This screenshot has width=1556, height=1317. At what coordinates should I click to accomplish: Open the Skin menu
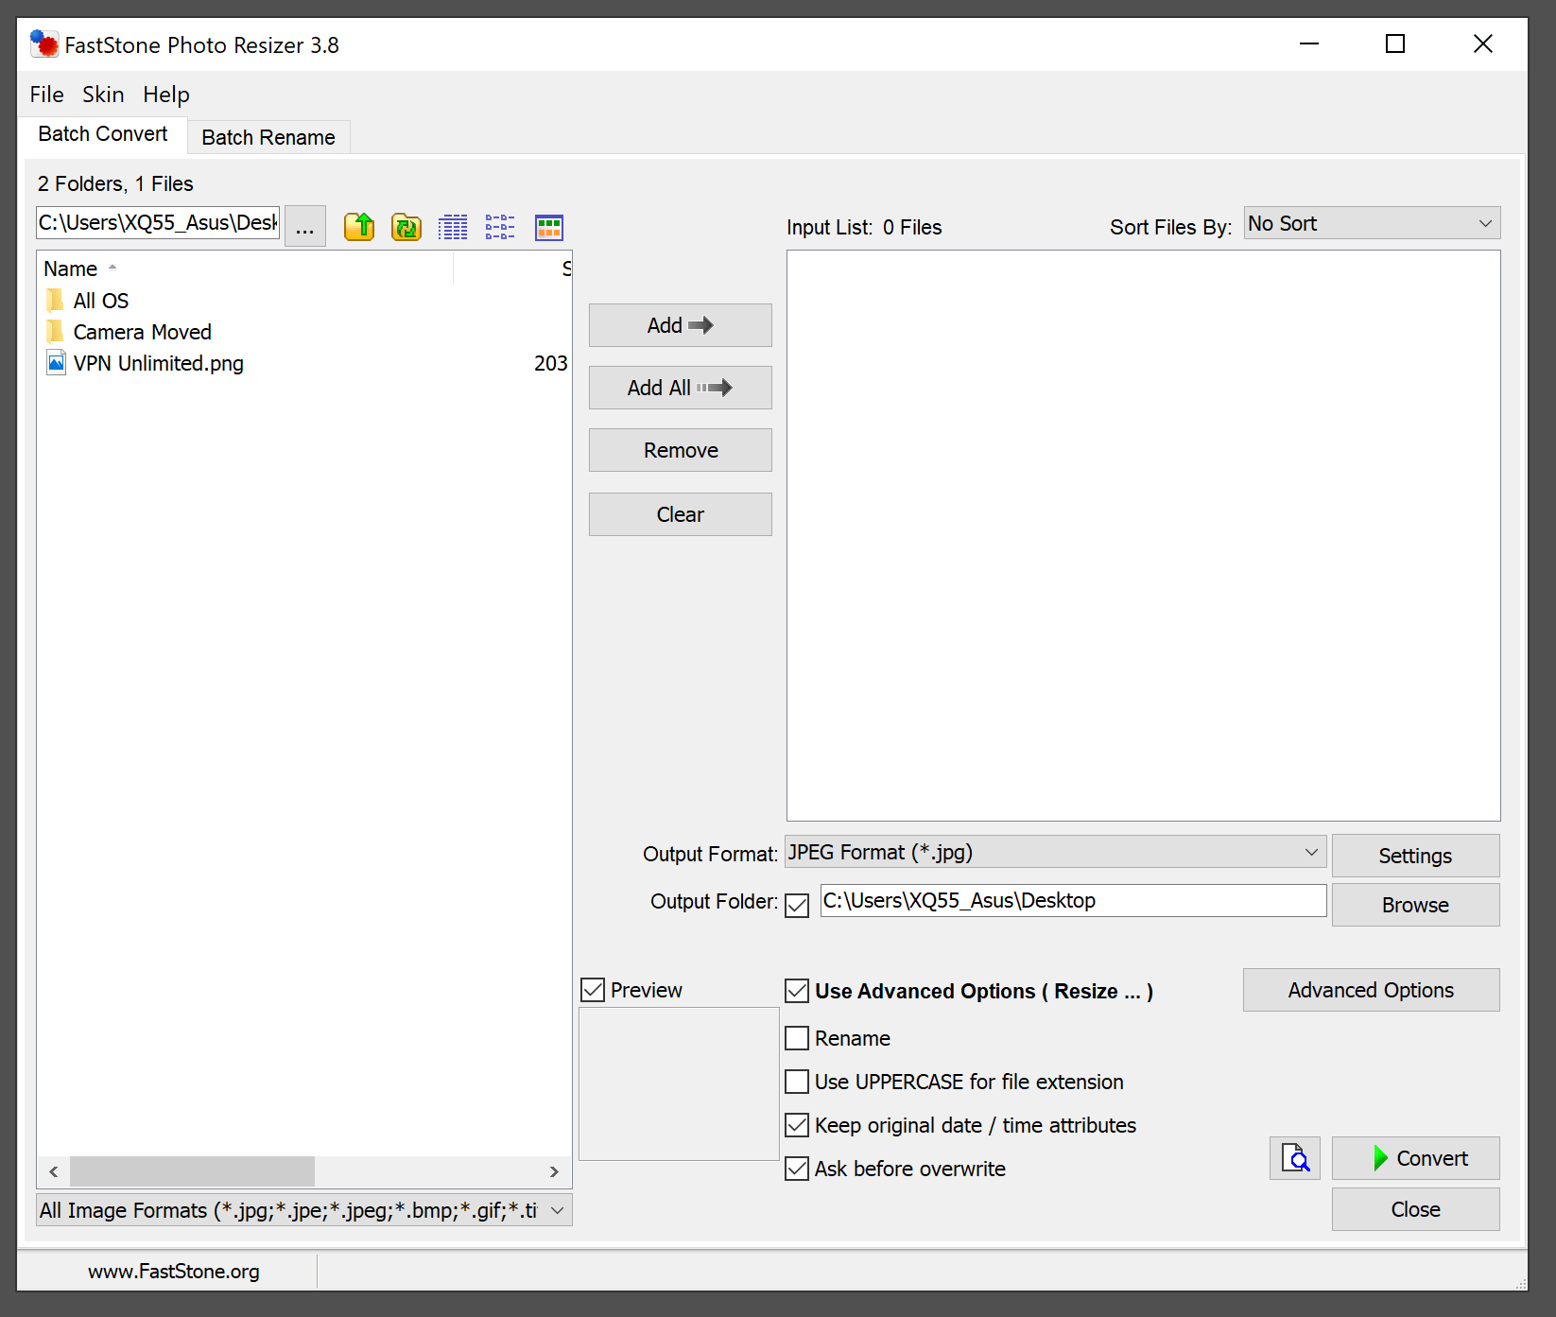point(103,95)
